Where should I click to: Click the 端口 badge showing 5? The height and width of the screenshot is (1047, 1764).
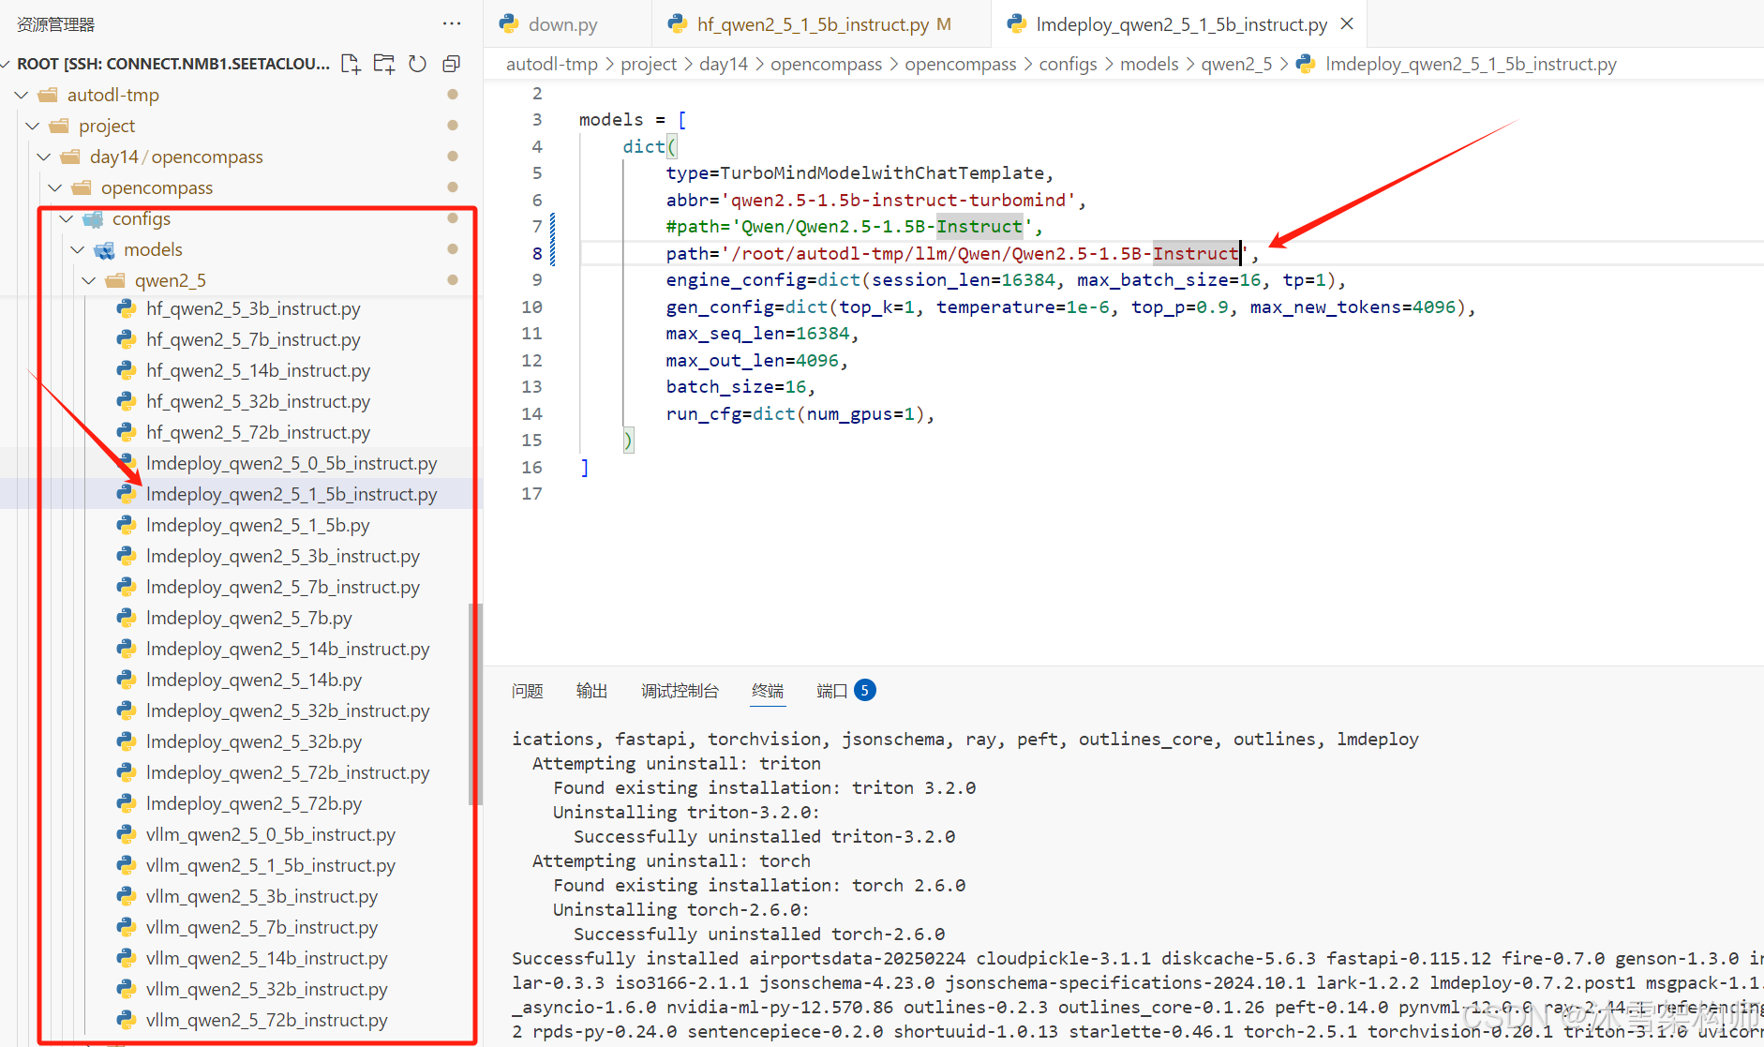tap(865, 690)
